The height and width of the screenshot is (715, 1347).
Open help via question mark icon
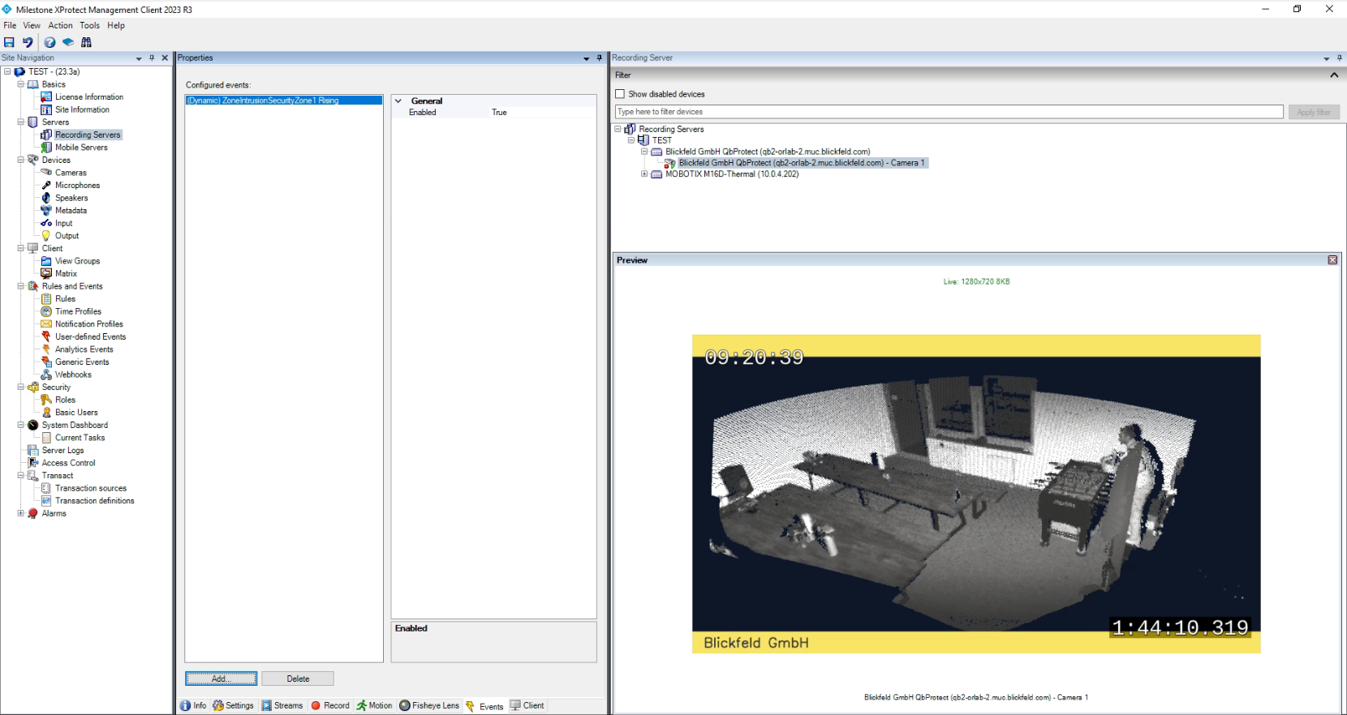point(49,42)
